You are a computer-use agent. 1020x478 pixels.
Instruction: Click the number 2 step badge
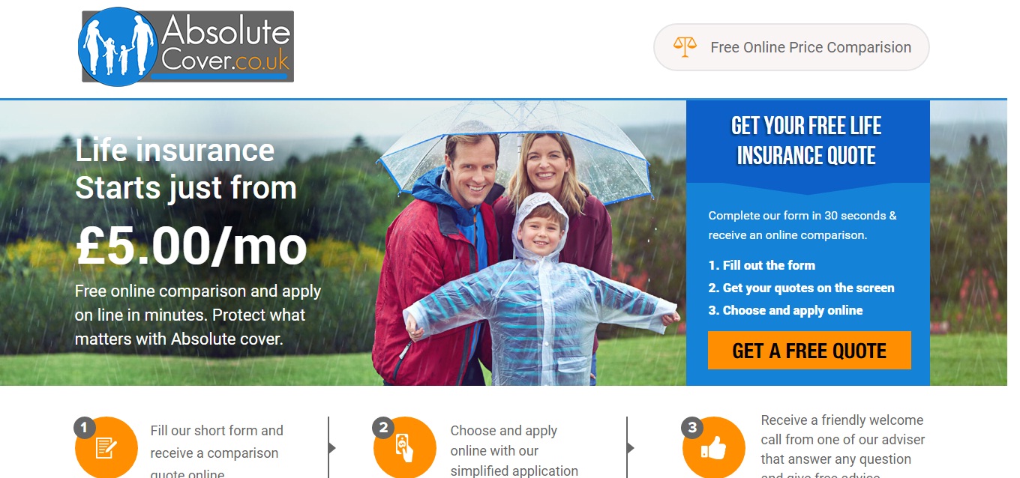(383, 428)
